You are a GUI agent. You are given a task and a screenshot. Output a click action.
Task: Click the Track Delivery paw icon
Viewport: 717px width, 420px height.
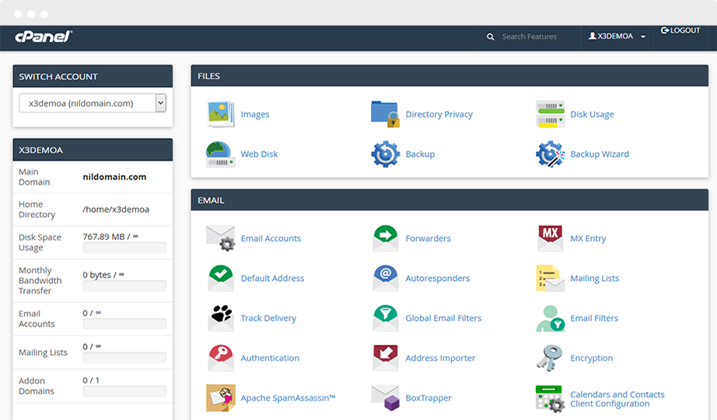click(x=221, y=318)
